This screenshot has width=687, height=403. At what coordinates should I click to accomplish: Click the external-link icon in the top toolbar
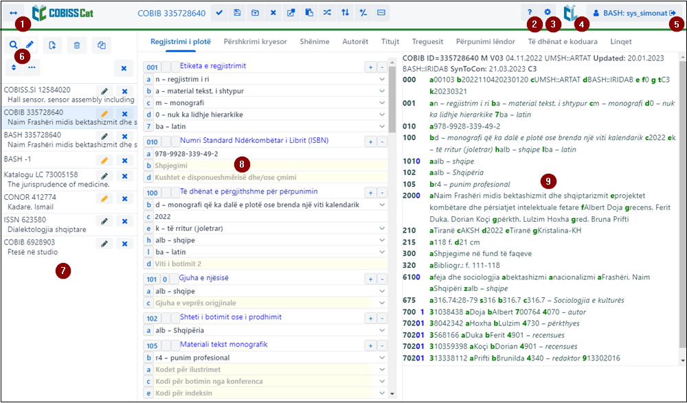pos(291,13)
